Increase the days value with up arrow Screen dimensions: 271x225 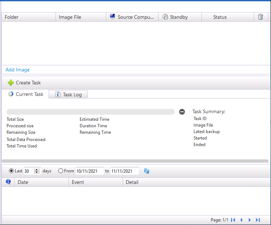(37, 169)
